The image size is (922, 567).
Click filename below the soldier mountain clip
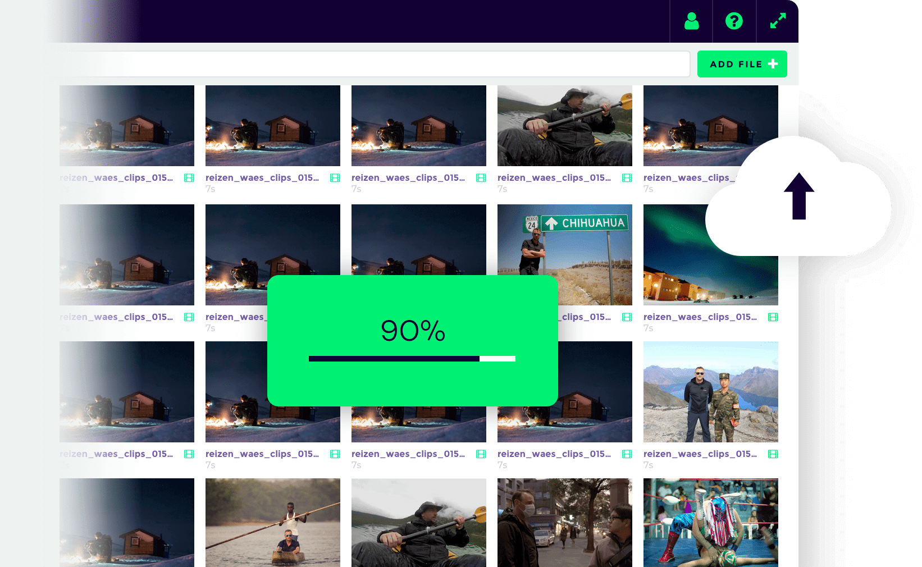coord(700,454)
